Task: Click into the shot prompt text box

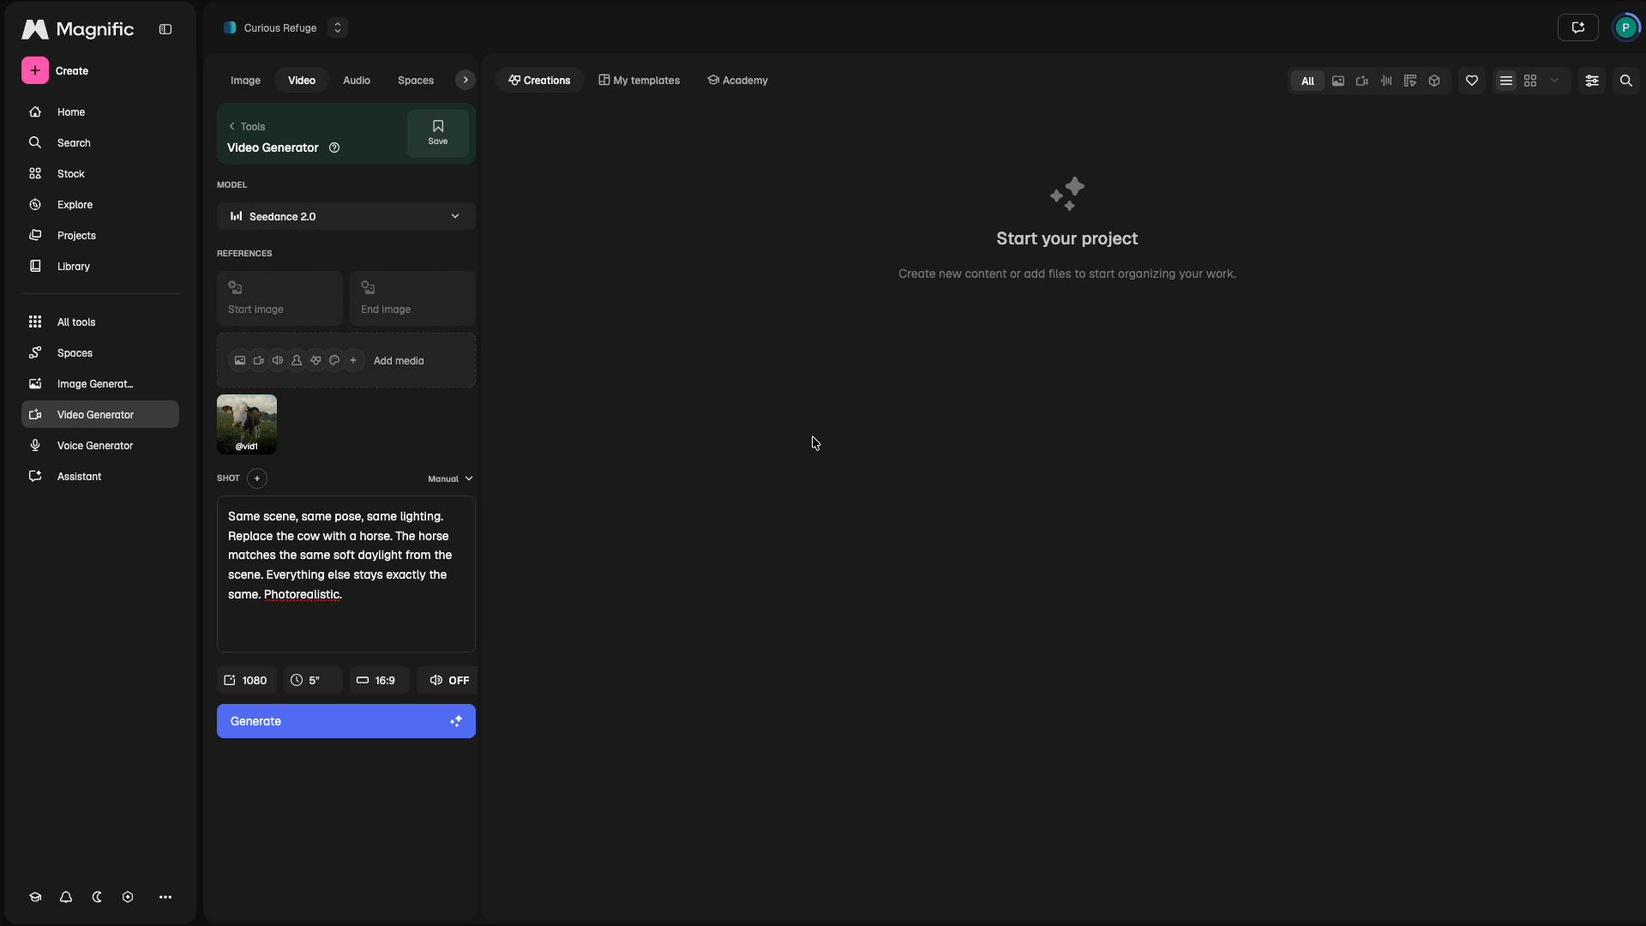Action: (x=346, y=574)
